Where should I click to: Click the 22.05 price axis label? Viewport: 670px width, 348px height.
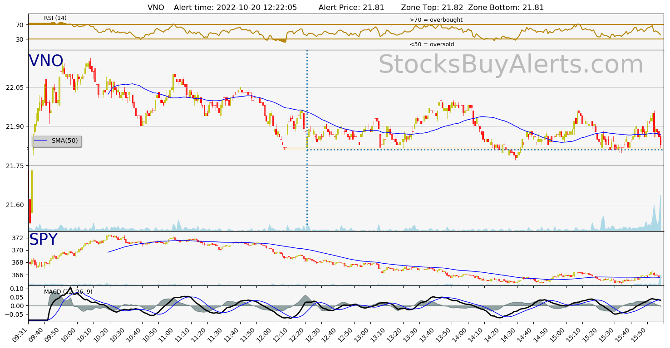pyautogui.click(x=15, y=87)
